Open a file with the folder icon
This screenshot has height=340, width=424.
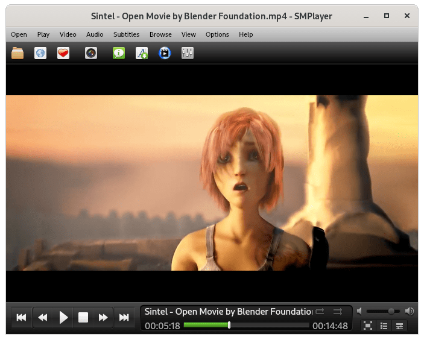pyautogui.click(x=17, y=53)
